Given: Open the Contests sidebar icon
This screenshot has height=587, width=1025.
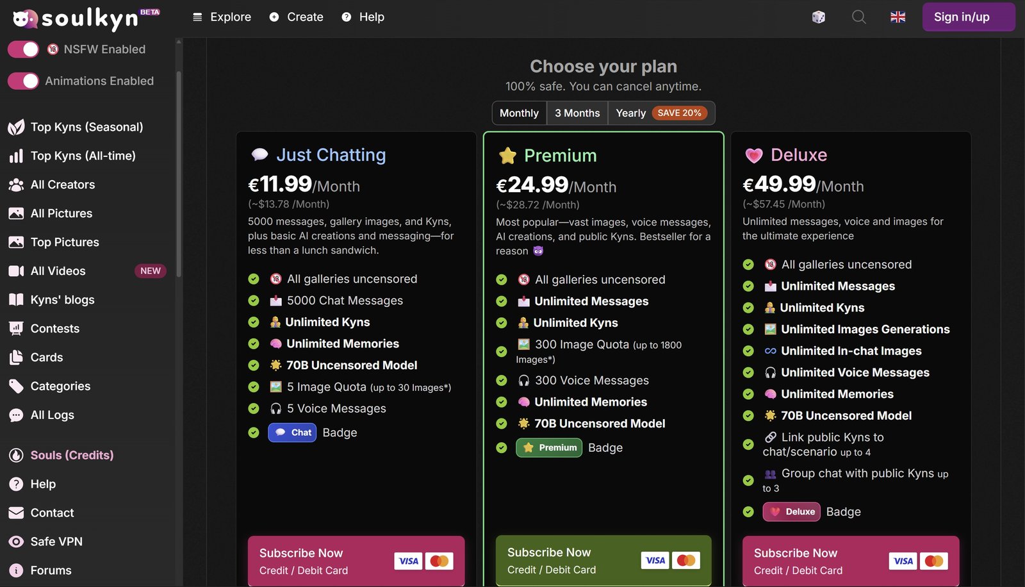Looking at the screenshot, I should pos(16,329).
